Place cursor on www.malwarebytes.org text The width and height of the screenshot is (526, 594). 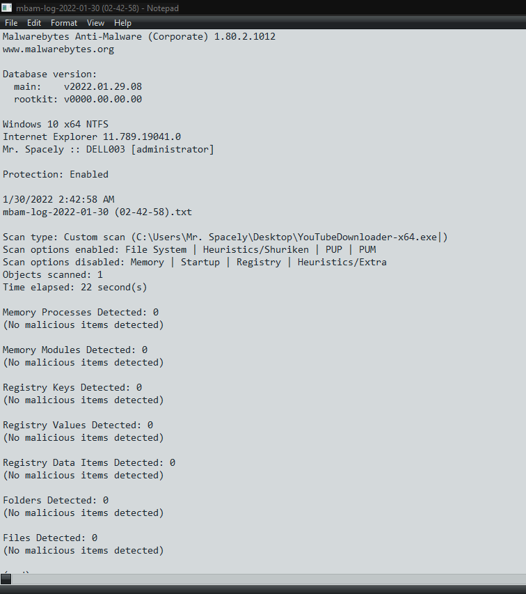58,49
